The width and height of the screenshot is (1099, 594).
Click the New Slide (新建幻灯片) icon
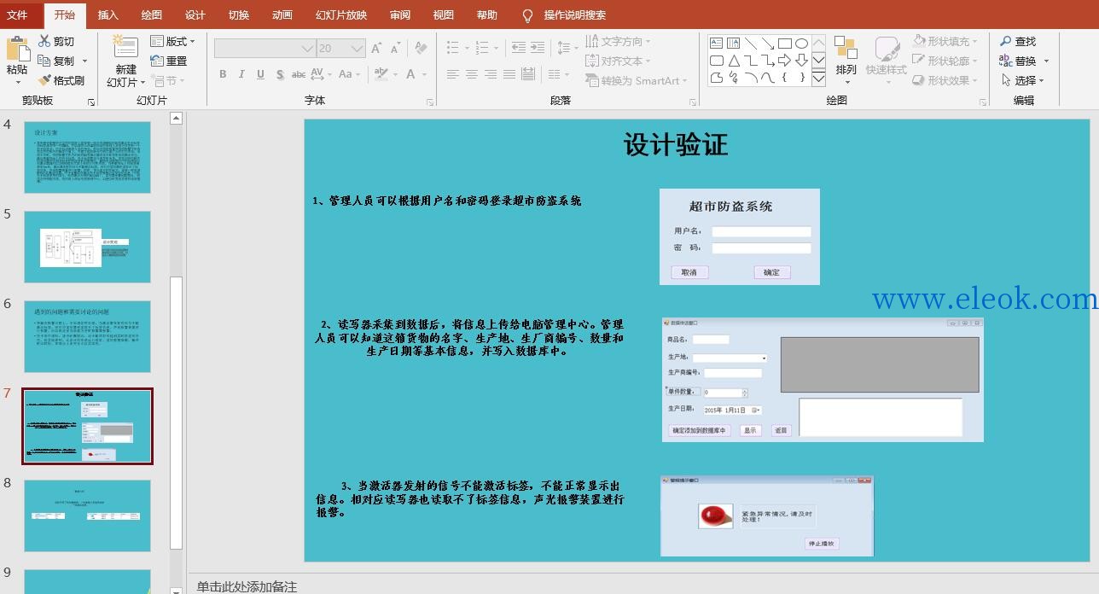pyautogui.click(x=125, y=48)
